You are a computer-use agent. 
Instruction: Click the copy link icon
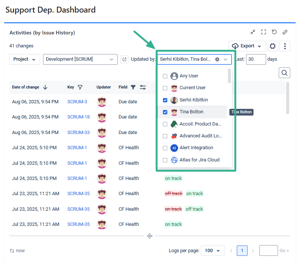tap(285, 32)
